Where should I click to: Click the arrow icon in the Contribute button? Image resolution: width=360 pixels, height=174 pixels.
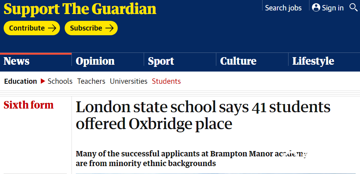click(x=52, y=28)
